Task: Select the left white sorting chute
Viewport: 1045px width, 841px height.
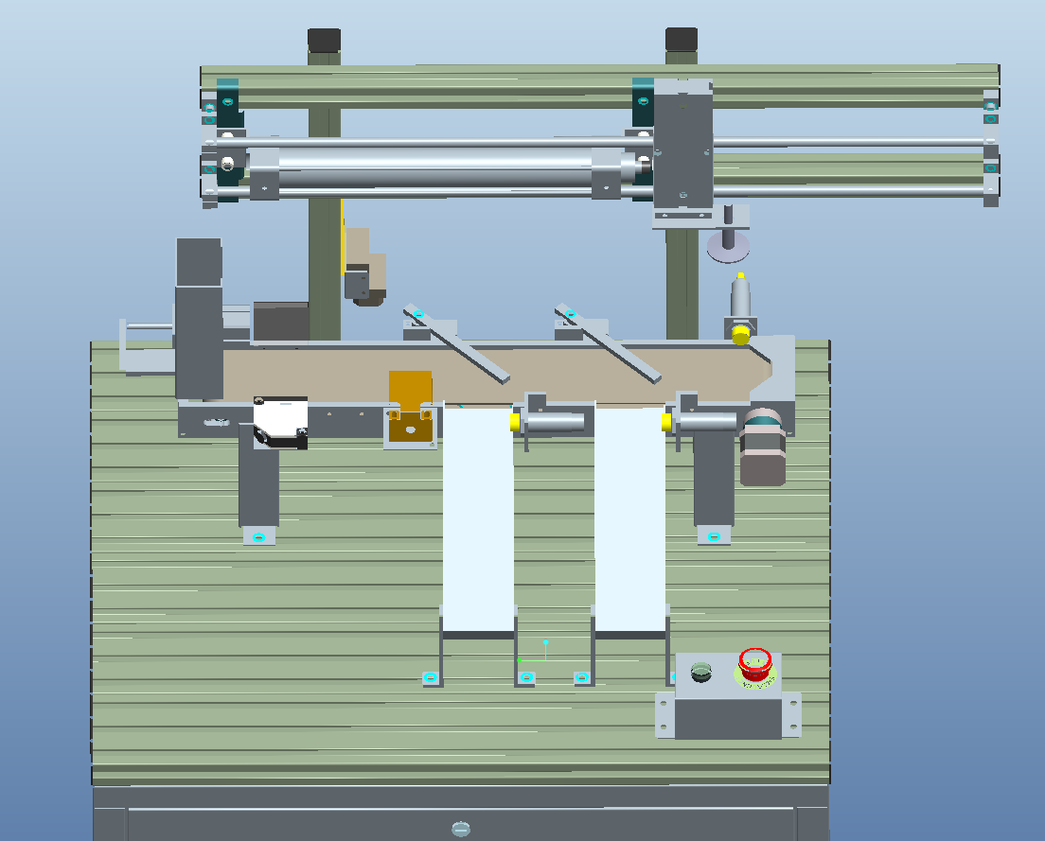Action: (478, 518)
